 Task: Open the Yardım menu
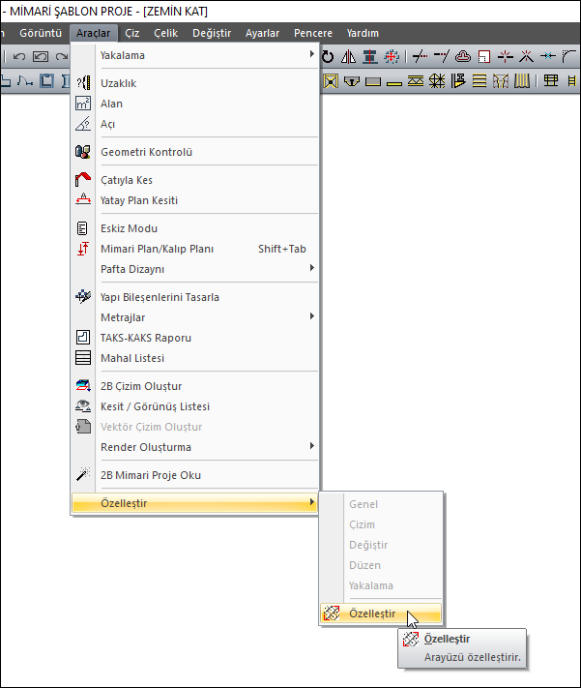363,33
